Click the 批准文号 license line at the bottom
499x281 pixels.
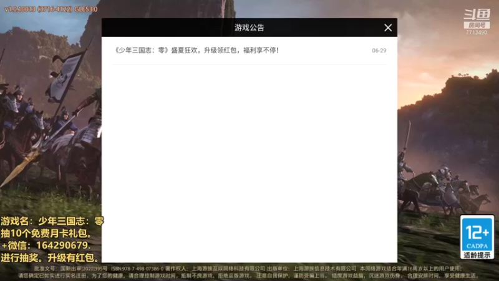pyautogui.click(x=248, y=269)
